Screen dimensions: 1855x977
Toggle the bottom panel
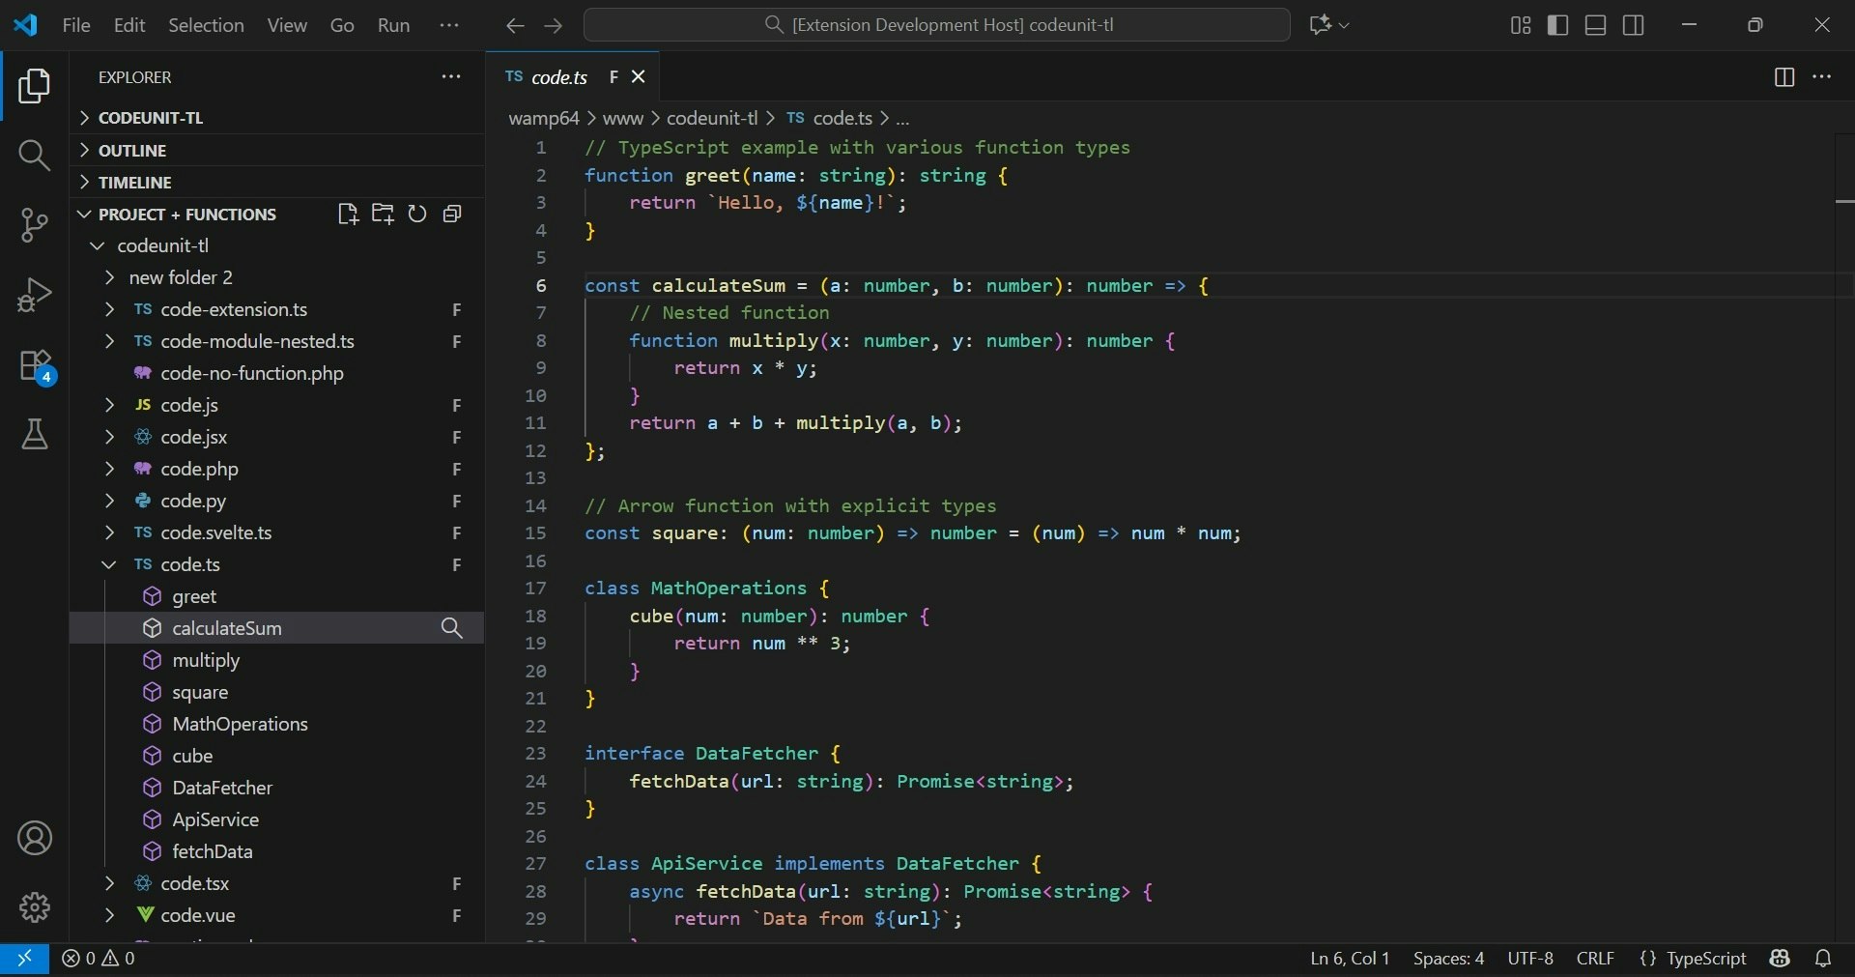(1595, 25)
